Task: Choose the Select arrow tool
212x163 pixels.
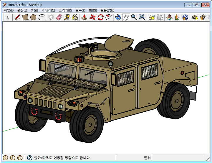Action: [x=8, y=17]
